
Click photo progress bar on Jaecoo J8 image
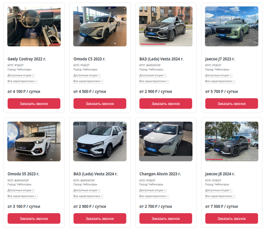[x=214, y=159]
